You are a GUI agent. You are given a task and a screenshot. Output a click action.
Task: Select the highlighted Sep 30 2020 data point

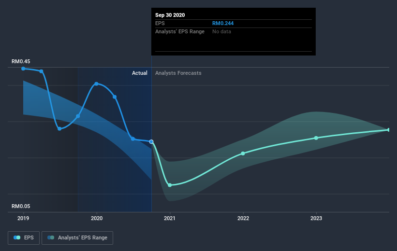(x=151, y=141)
